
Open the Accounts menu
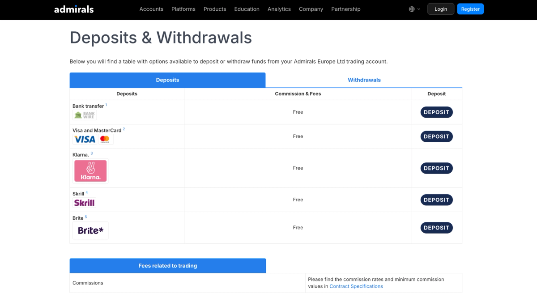coord(151,9)
